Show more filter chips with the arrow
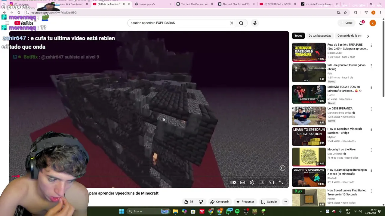 pyautogui.click(x=368, y=36)
